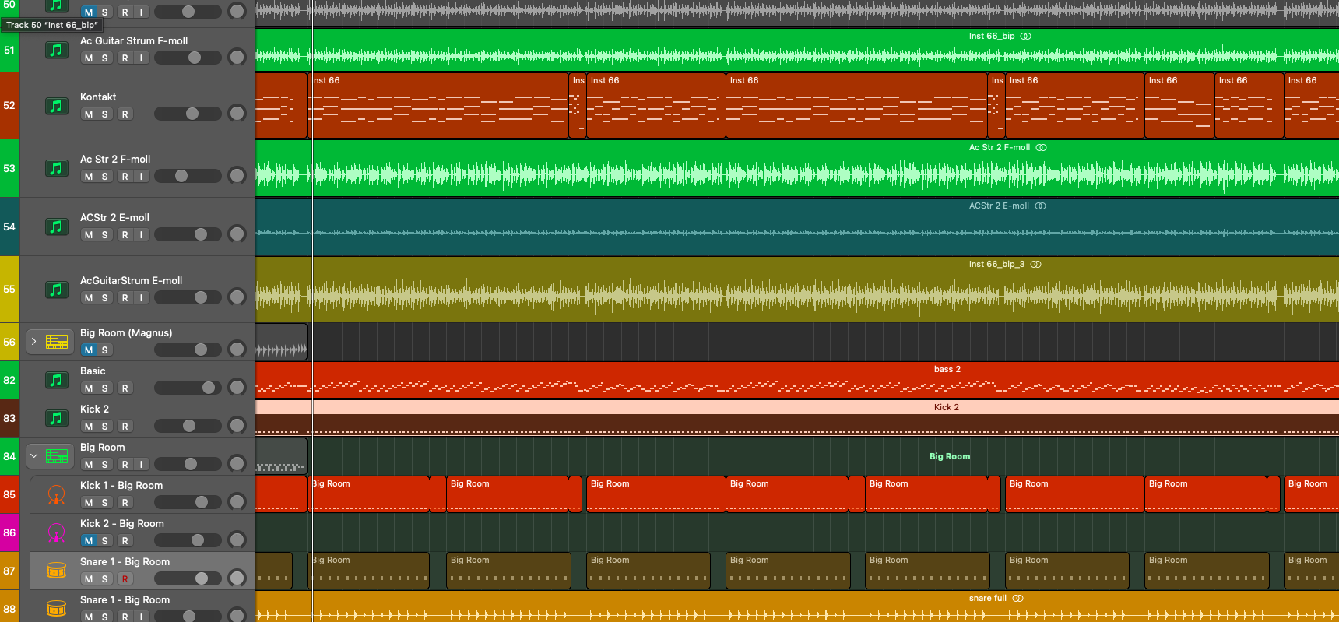Click the pan knob on the Basic track
Screen dimensions: 1339x622
click(x=237, y=388)
